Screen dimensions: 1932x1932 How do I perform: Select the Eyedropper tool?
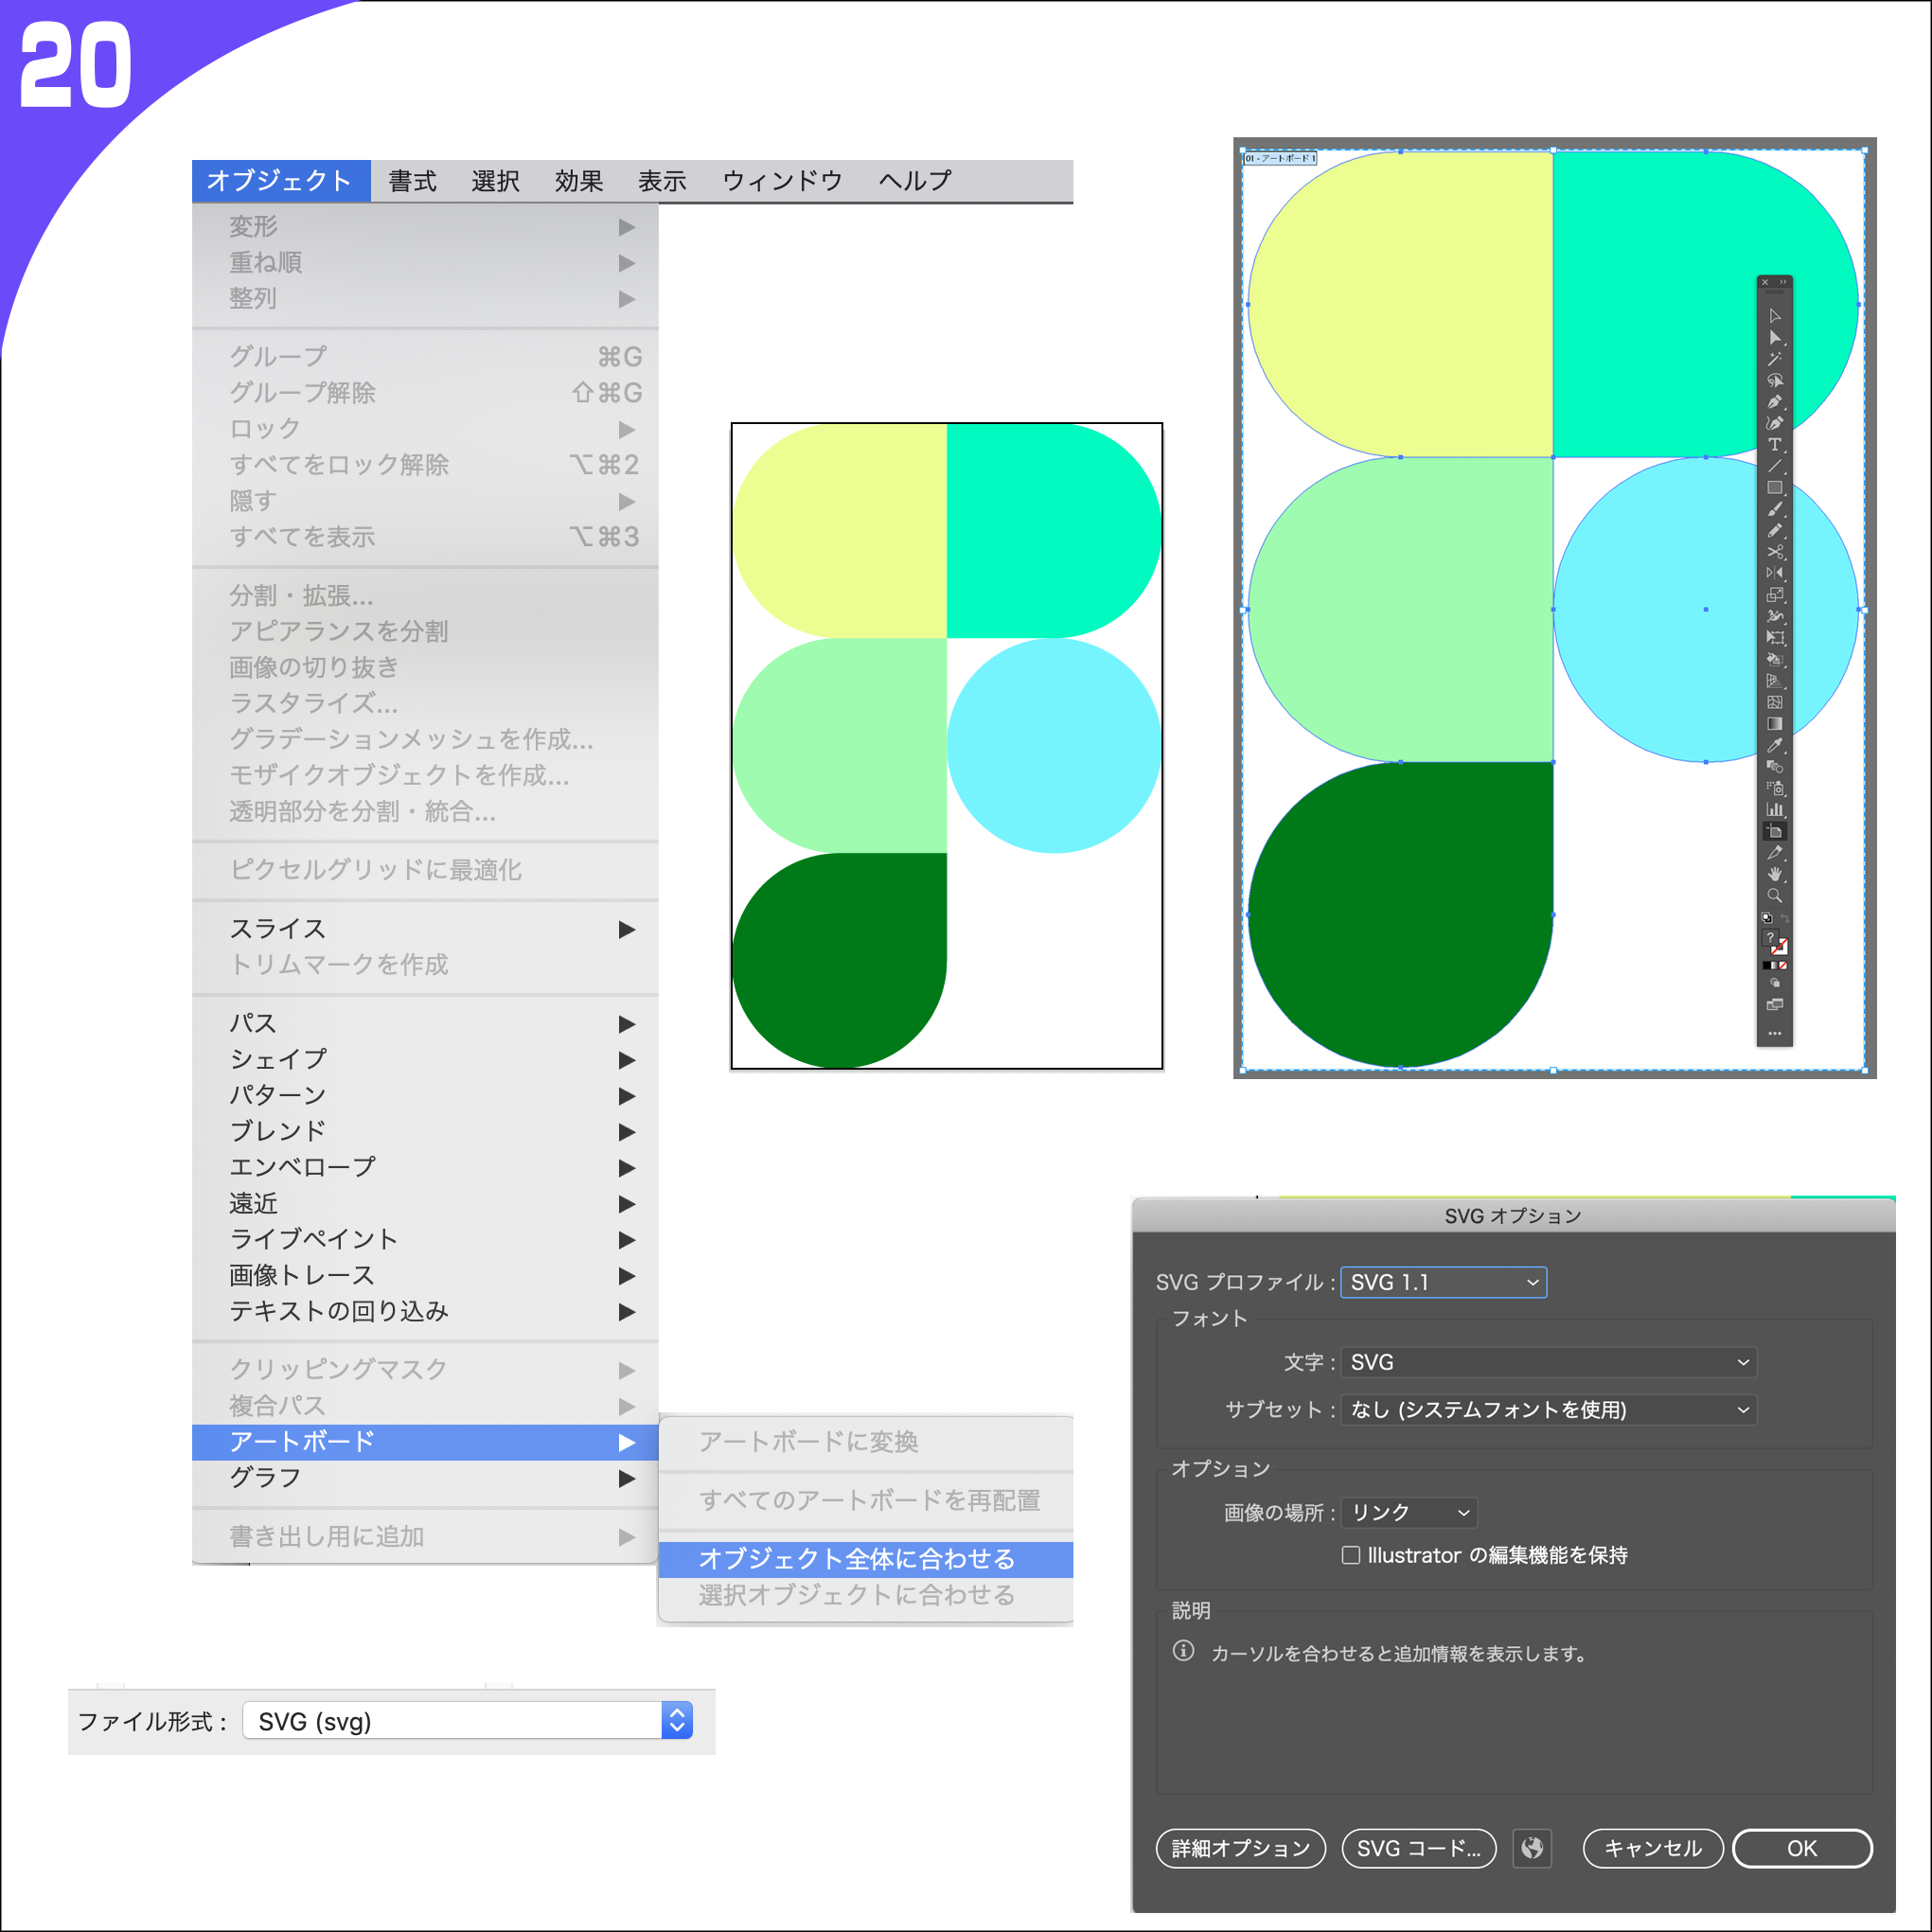(1774, 745)
